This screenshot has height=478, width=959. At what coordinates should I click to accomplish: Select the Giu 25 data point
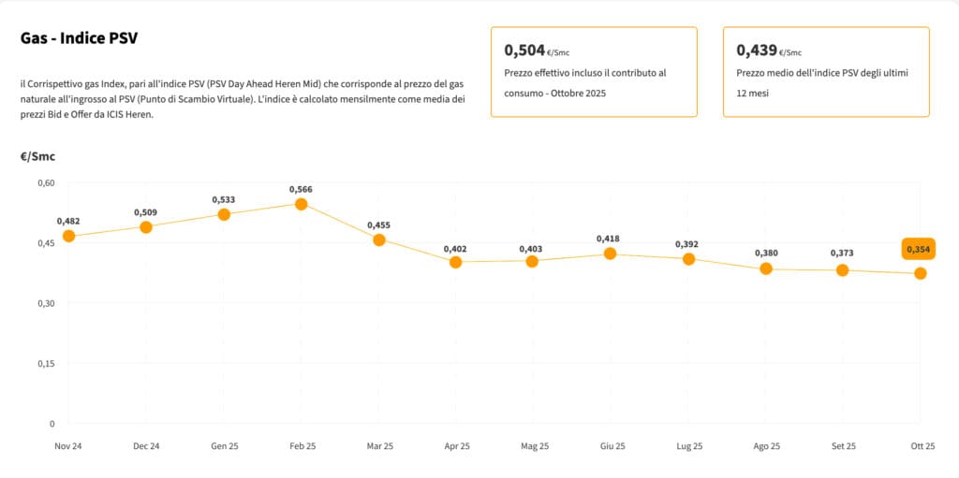click(610, 253)
